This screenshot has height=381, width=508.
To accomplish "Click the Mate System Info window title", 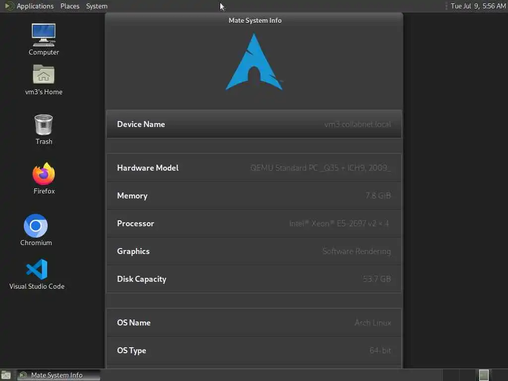I will [x=255, y=20].
